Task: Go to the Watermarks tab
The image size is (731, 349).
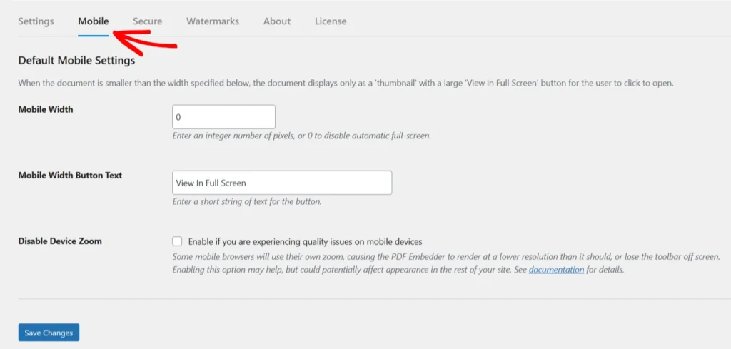Action: [x=213, y=21]
